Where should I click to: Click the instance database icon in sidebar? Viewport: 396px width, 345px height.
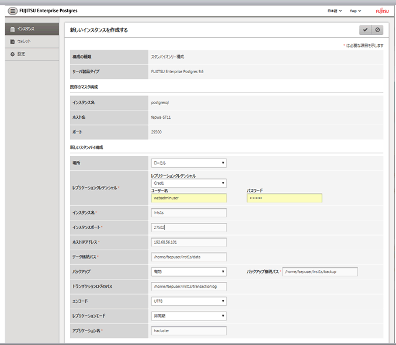pyautogui.click(x=12, y=29)
